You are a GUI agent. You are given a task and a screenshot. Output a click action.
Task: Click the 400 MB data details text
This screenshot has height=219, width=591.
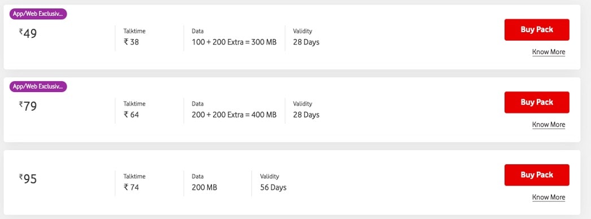(234, 115)
